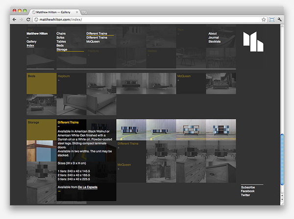Select the Storage category in navigation
This screenshot has width=294, height=219.
[62, 49]
